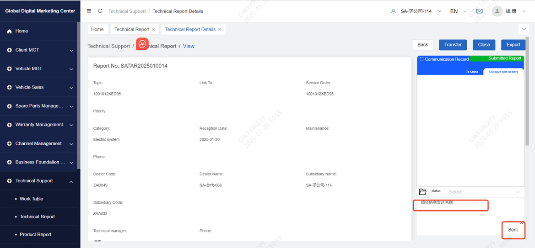535x248 pixels.
Task: Select Work Table in the sidebar
Action: (x=31, y=199)
